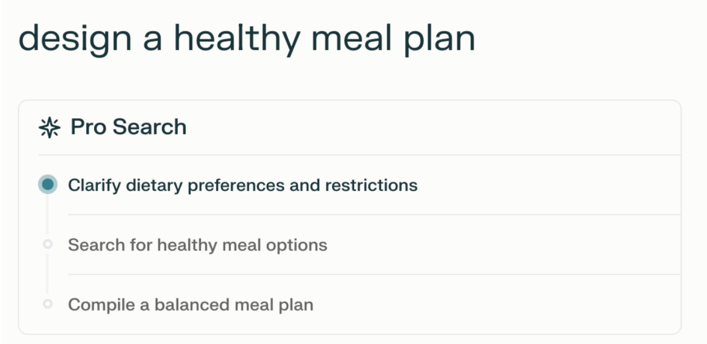
Task: Click the Clarify dietary preferences and restrictions link
Action: (242, 185)
